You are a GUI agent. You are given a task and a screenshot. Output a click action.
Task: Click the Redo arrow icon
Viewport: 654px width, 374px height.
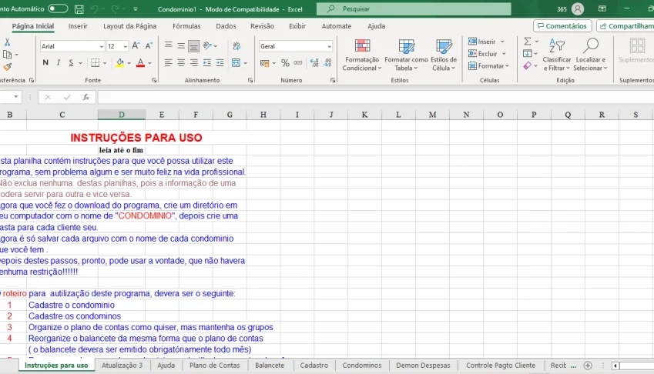pos(115,8)
